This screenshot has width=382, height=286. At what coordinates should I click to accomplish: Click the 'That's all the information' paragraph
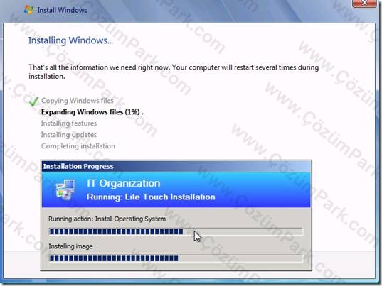[174, 72]
